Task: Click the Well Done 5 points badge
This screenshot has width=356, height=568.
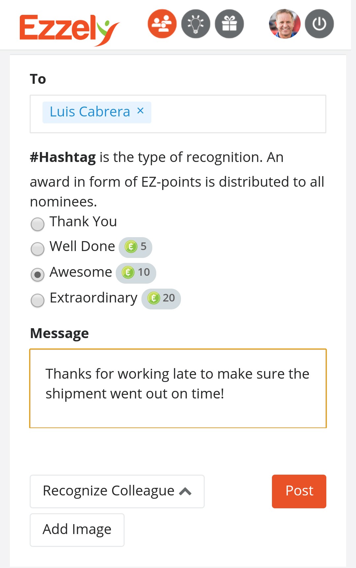Action: (135, 247)
